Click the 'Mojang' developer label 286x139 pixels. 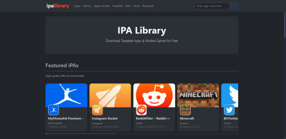pyautogui.click(x=184, y=123)
